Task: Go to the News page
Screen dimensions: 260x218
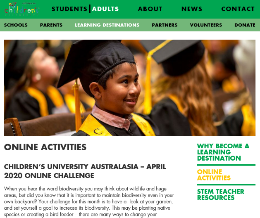Action: point(192,9)
